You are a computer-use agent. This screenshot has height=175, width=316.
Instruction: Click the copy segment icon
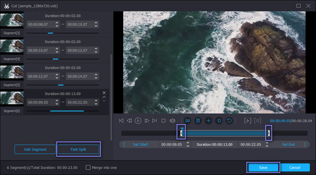pos(218,121)
